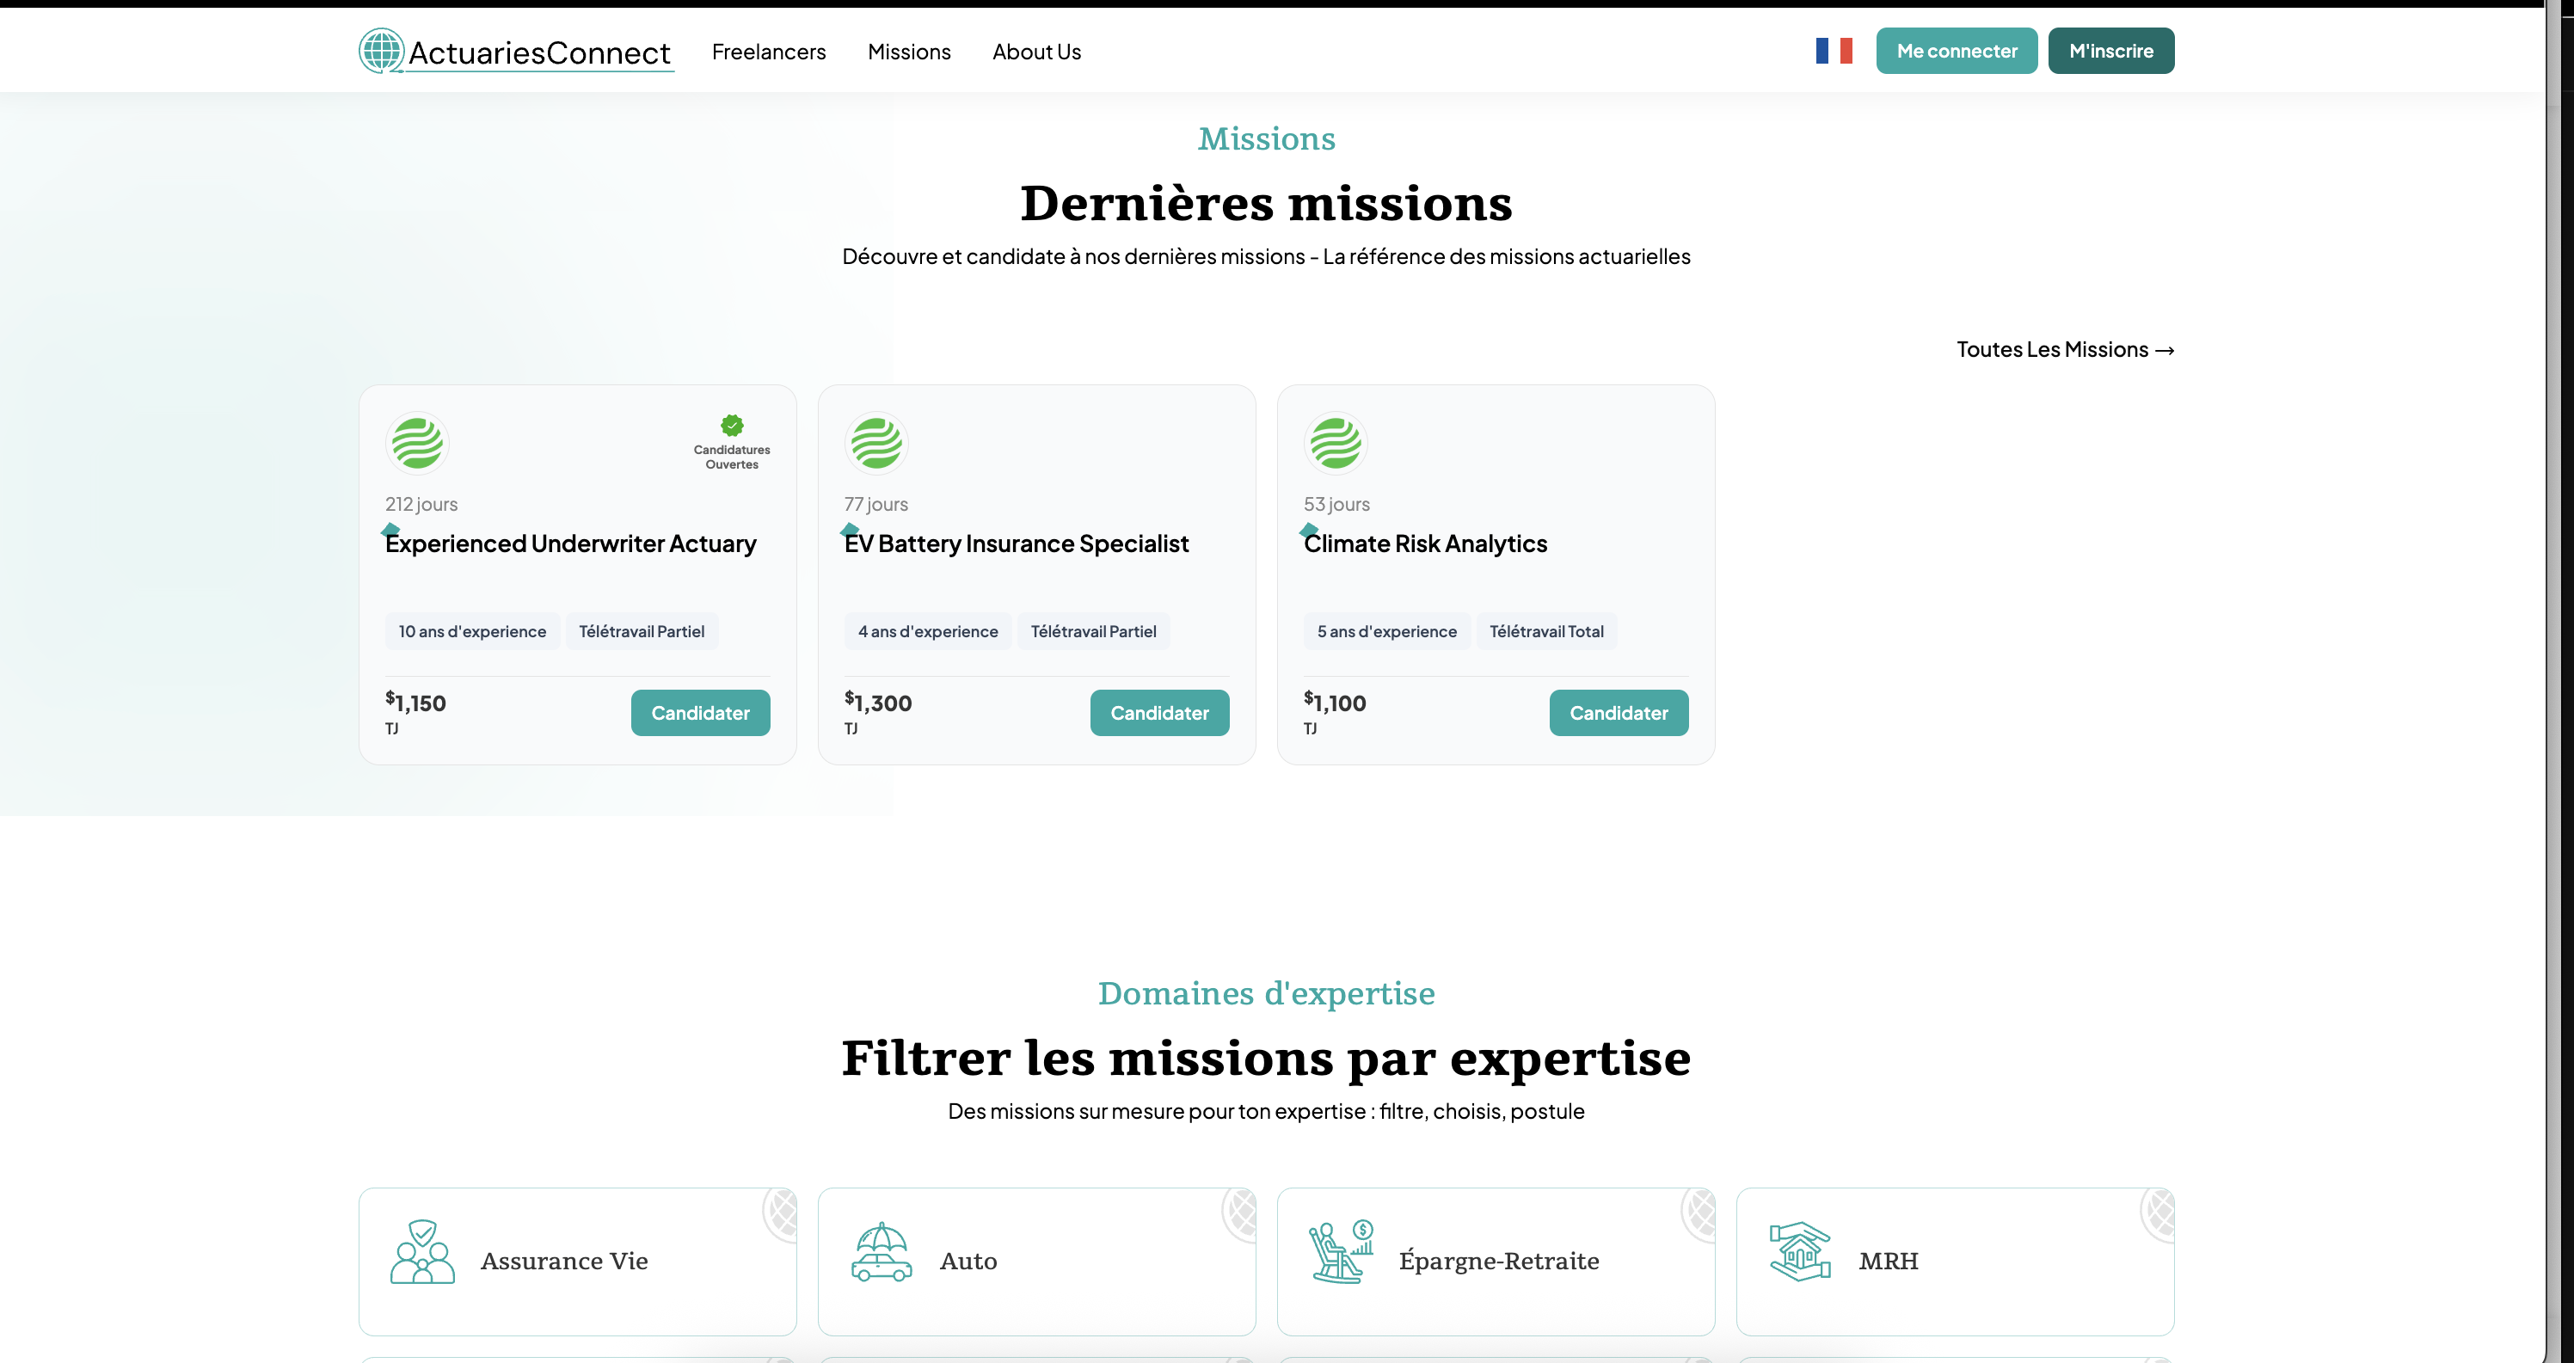Image resolution: width=2574 pixels, height=1363 pixels.
Task: Click the company logo on EV Battery Insurance Specialist card
Action: (876, 443)
